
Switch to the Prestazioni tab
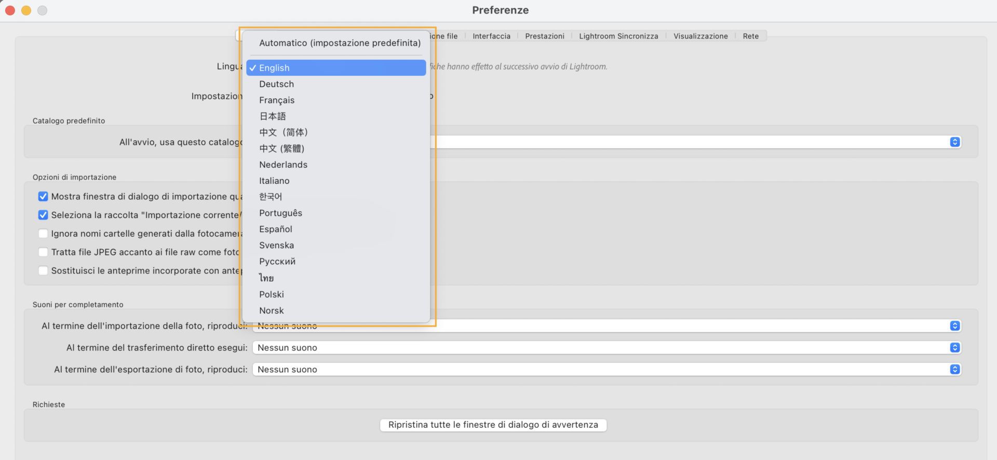[544, 36]
